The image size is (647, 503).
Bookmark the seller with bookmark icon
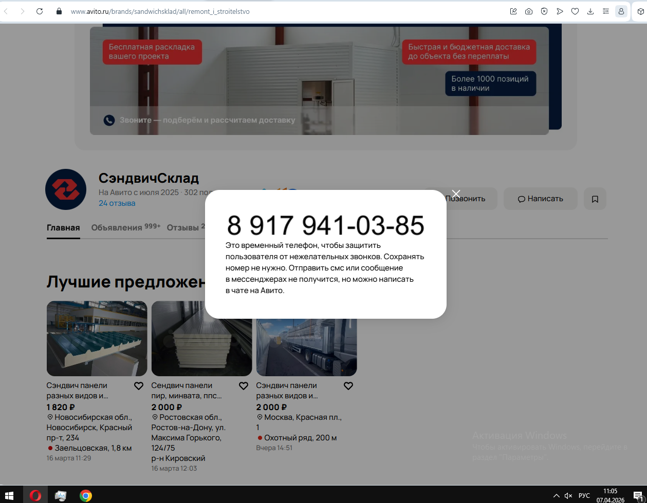pyautogui.click(x=595, y=199)
